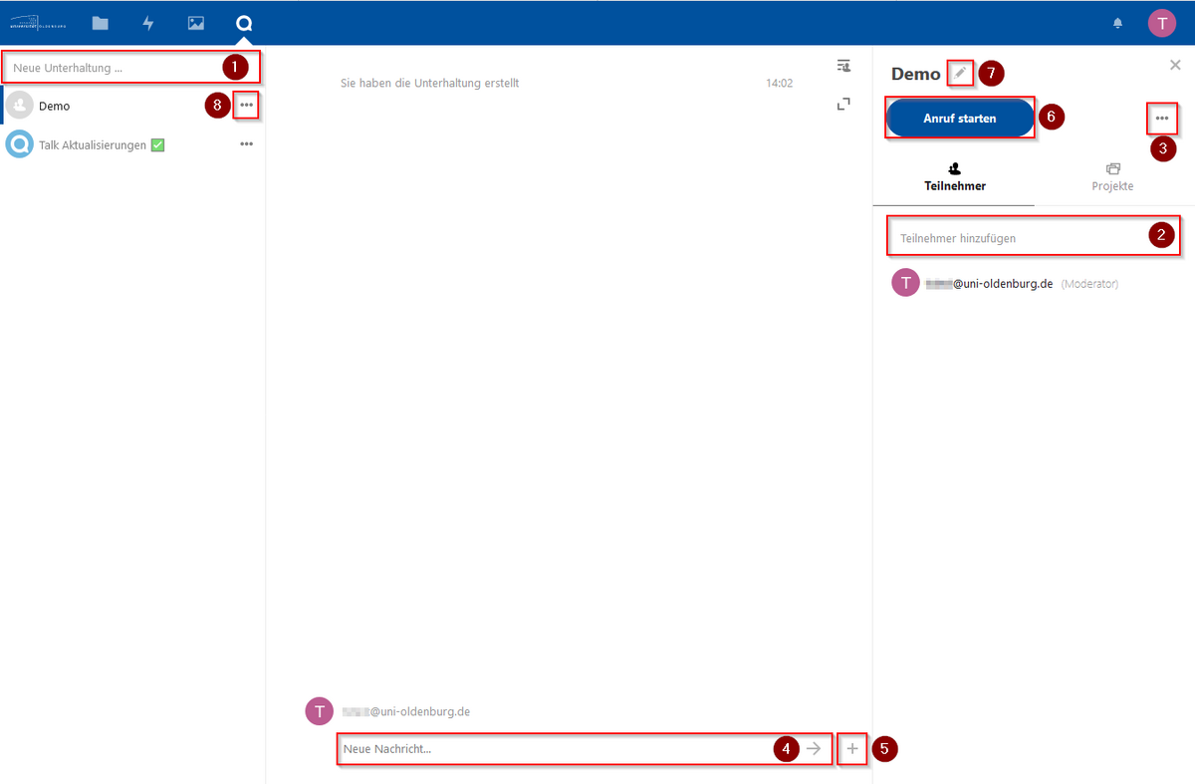Click the university logo in header
This screenshot has height=784, width=1195.
37,23
